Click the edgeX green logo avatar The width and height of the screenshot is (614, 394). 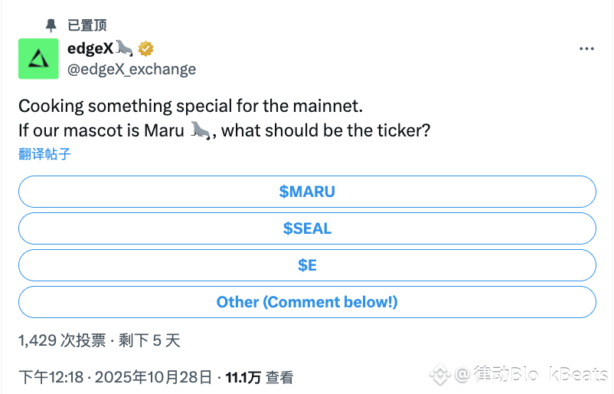[x=38, y=58]
